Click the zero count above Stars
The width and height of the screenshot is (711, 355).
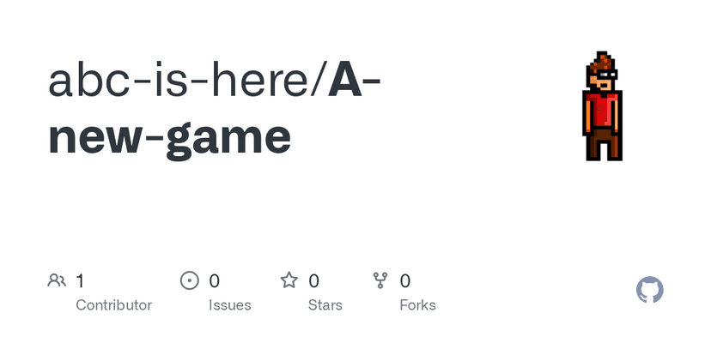pyautogui.click(x=313, y=281)
